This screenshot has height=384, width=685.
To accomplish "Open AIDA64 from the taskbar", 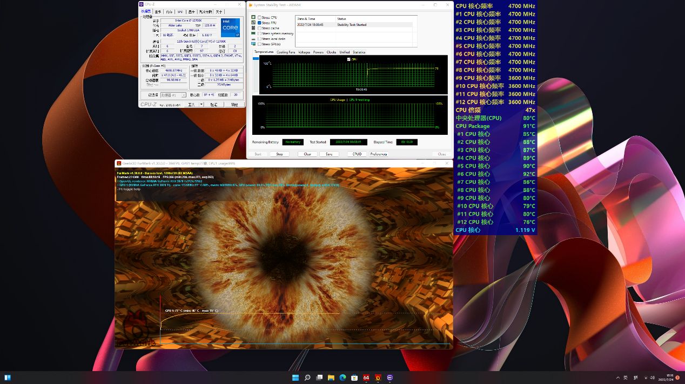I will (366, 378).
